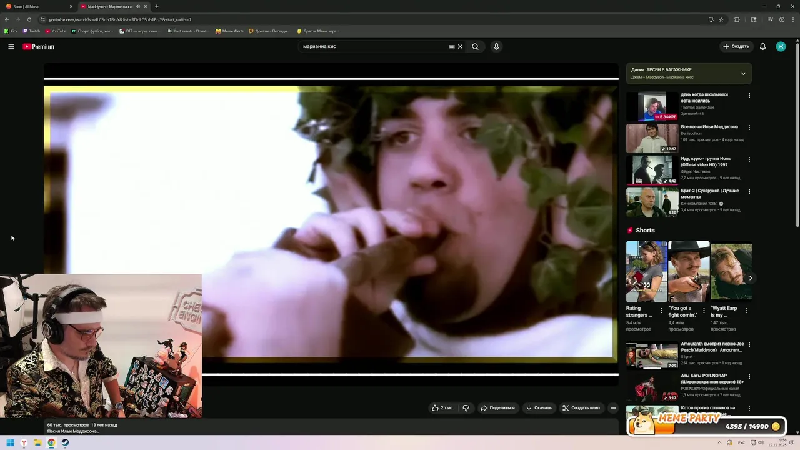Reload the current page
Image resolution: width=800 pixels, height=450 pixels.
29,19
